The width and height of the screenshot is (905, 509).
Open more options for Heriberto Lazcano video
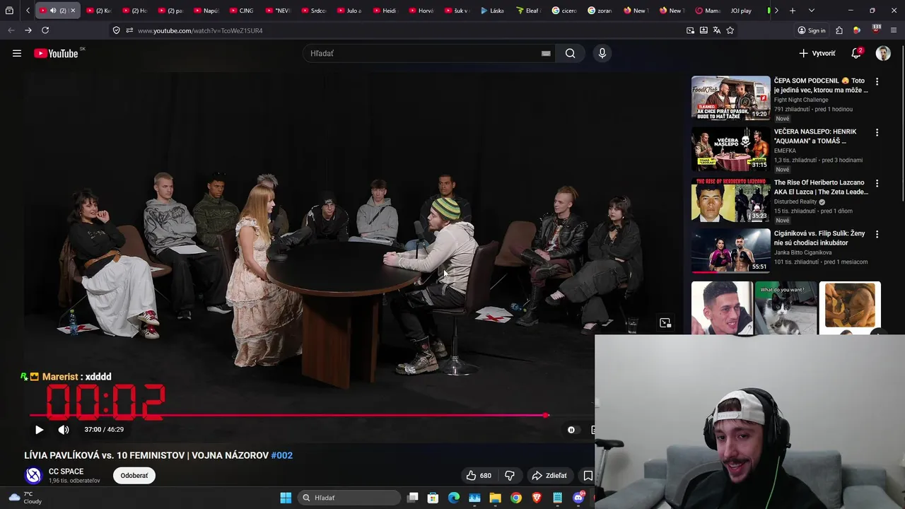click(877, 184)
